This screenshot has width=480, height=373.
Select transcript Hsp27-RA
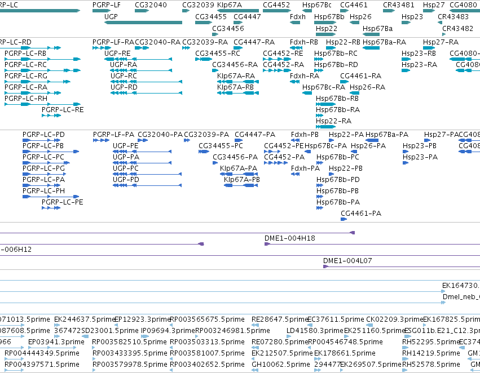point(429,48)
